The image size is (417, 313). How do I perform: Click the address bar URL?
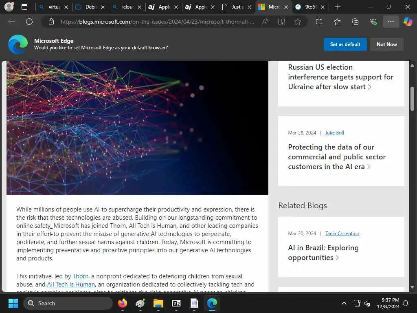pyautogui.click(x=157, y=22)
